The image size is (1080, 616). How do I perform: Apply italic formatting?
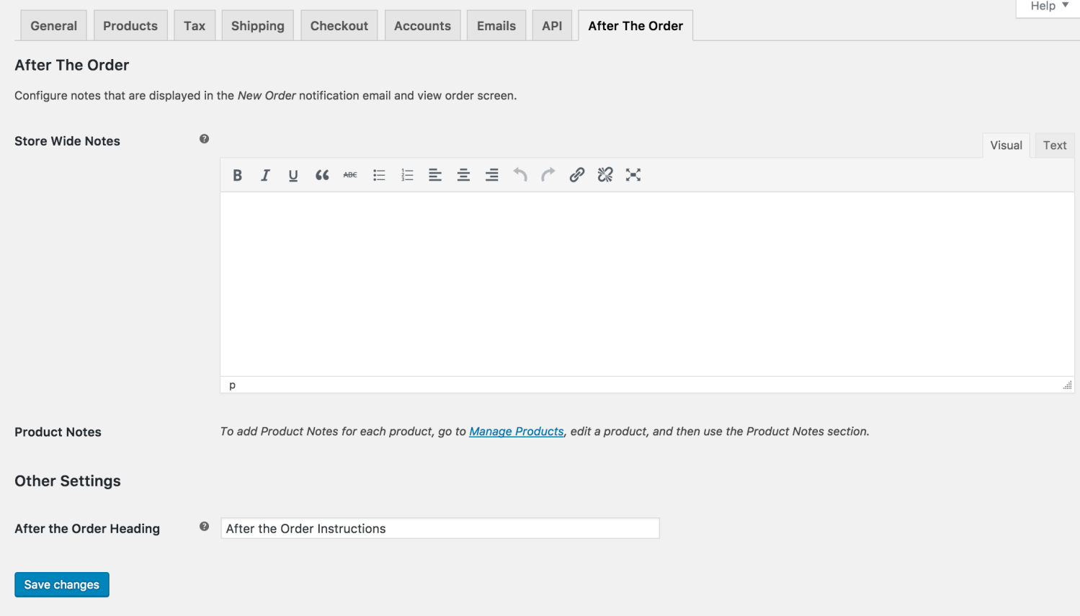(x=265, y=174)
